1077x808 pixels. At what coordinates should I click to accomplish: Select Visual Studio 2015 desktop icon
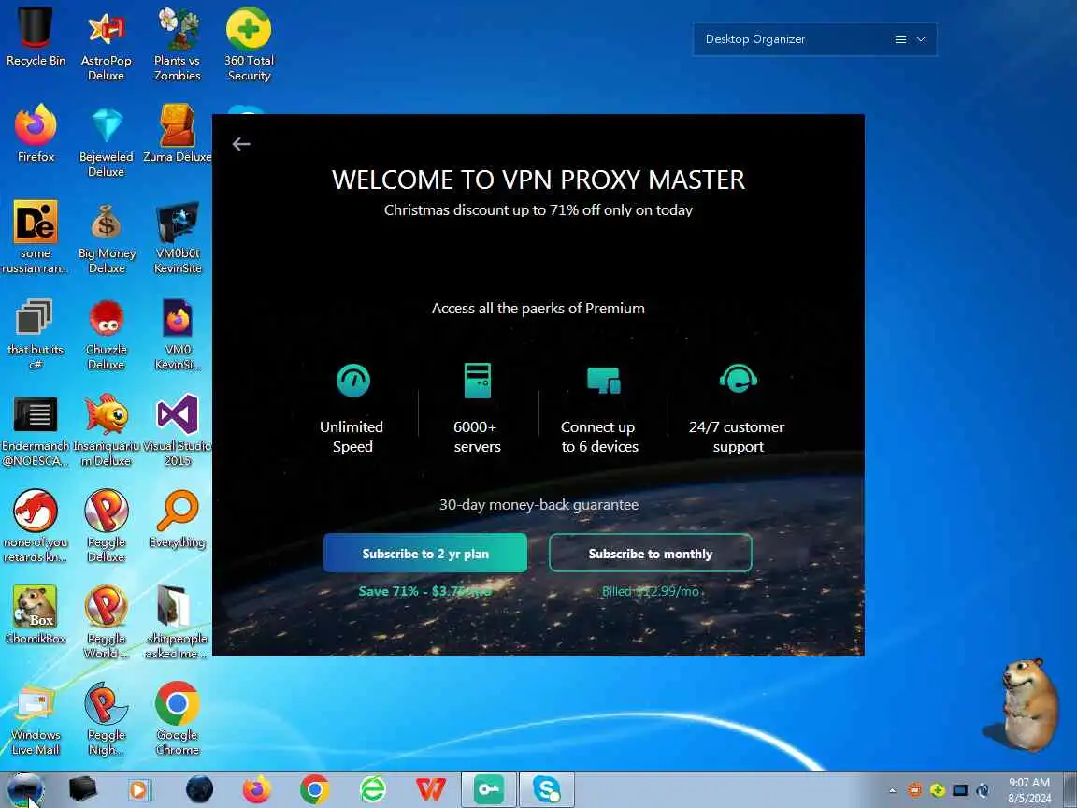tap(178, 430)
